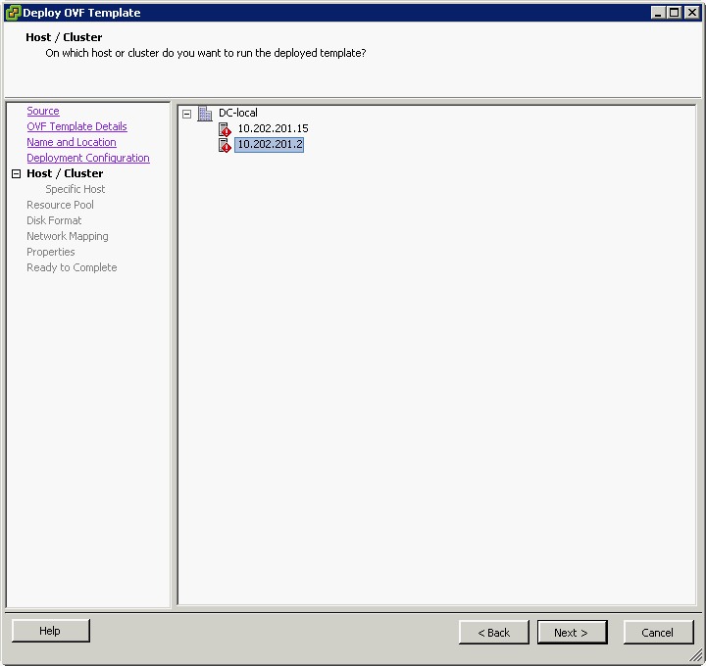Select host 10.202.201.2 in the tree
The image size is (706, 666).
[x=270, y=145]
